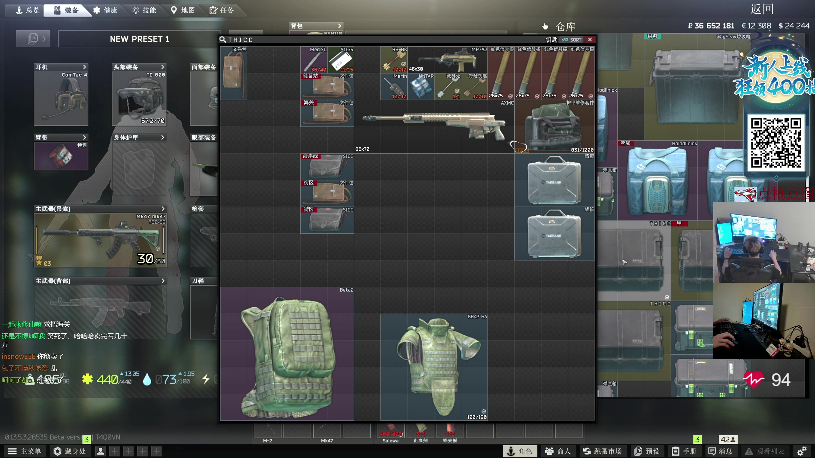Select the 铝夹板 splint quick-slot item

tap(450, 431)
